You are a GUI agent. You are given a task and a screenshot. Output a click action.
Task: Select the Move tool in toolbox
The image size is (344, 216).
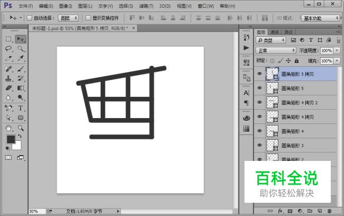pos(21,39)
